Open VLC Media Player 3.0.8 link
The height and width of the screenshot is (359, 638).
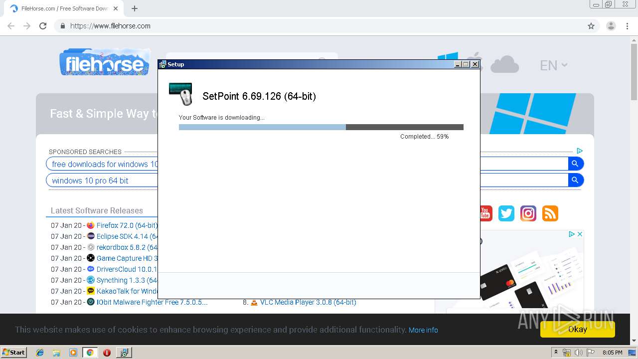point(308,302)
